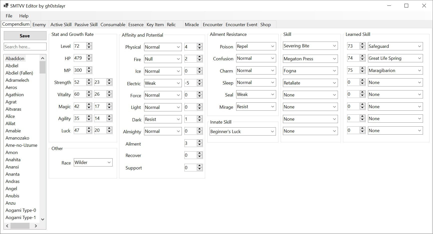Screen dimensions: 433x234
Task: Increase the Level value with up arrow
Action: 89,44
